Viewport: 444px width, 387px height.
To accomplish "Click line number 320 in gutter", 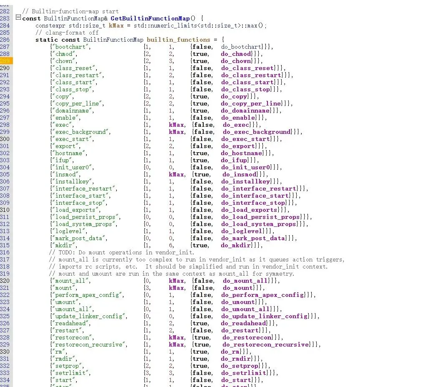I will (5, 281).
